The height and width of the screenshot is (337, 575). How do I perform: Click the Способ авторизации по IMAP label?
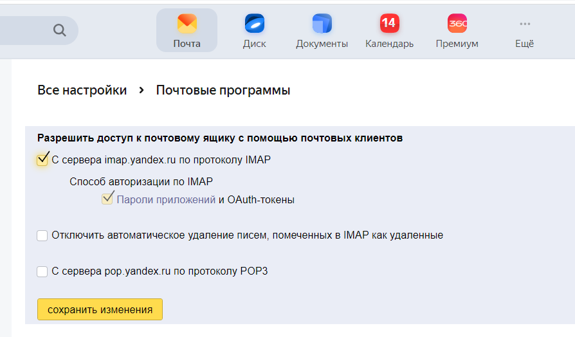(x=141, y=181)
